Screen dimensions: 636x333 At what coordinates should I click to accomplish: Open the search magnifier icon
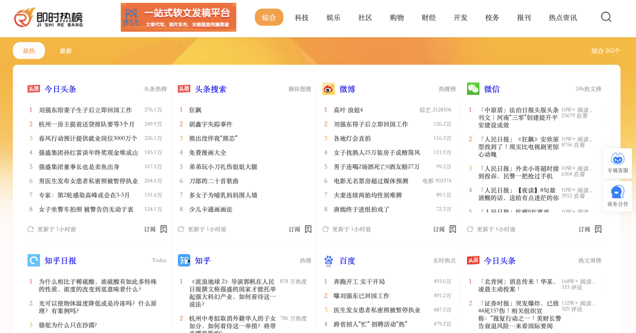[x=606, y=17]
